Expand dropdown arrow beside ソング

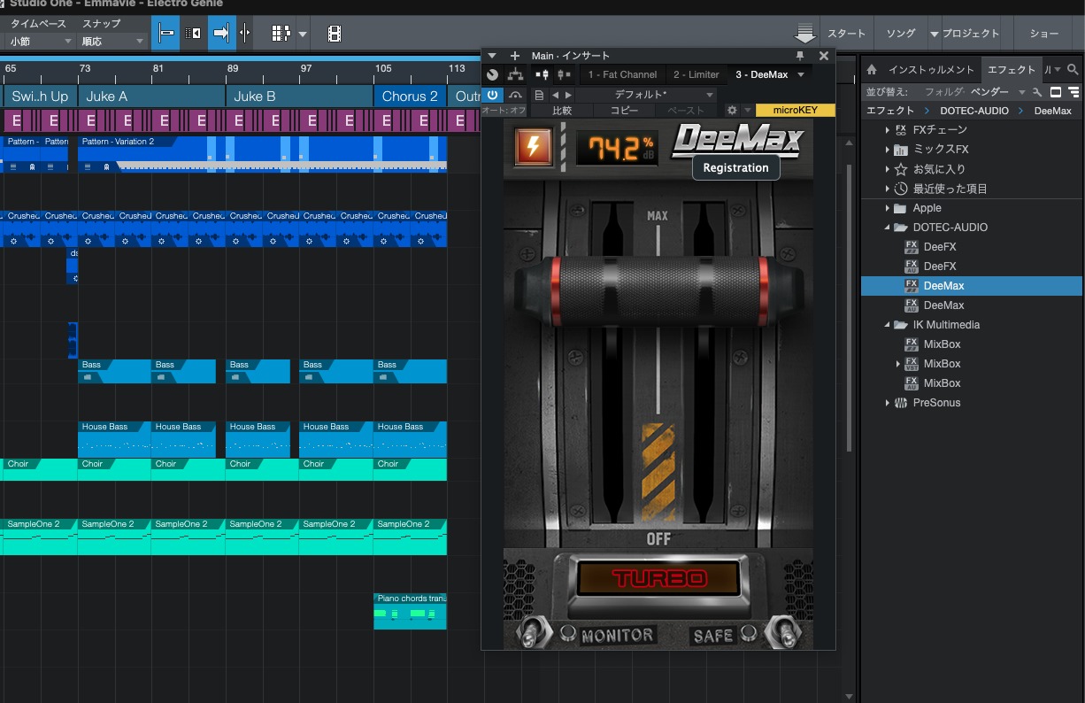click(x=934, y=35)
